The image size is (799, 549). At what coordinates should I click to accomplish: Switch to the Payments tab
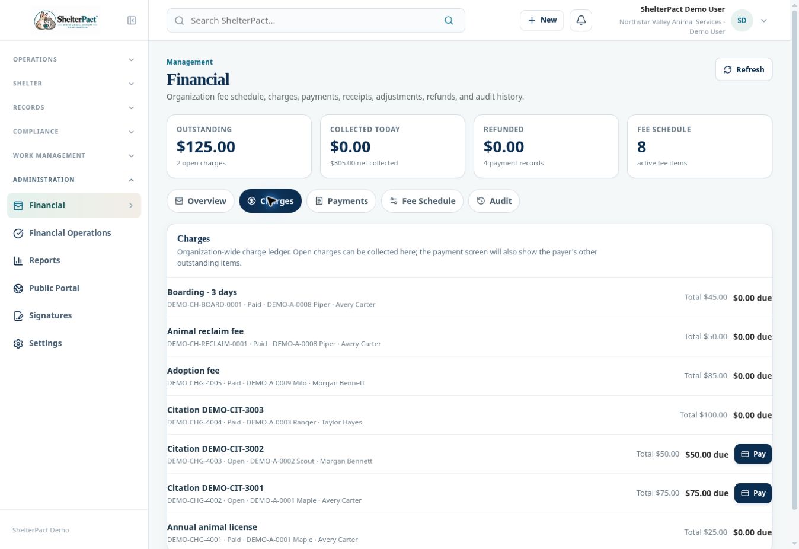point(341,201)
